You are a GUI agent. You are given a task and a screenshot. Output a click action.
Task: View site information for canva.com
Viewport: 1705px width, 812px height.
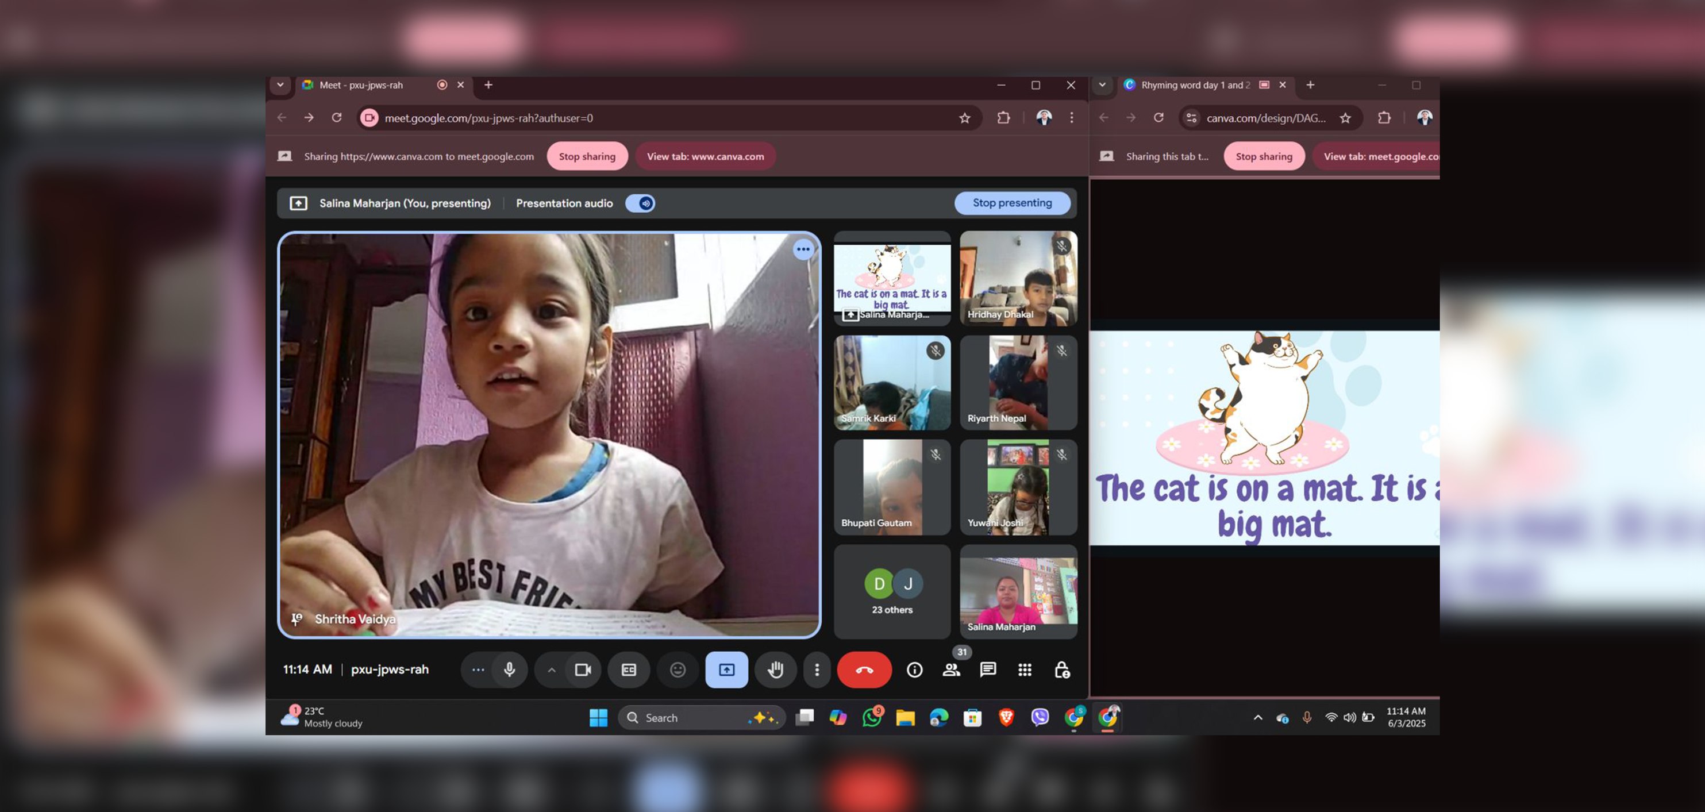[1191, 118]
